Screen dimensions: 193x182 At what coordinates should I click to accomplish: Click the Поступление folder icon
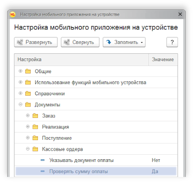pos(35,138)
